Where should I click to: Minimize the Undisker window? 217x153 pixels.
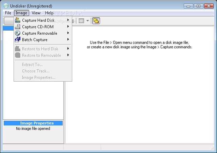[188, 6]
